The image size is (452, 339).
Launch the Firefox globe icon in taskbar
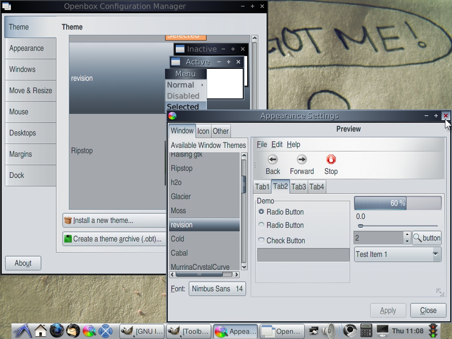click(x=57, y=331)
